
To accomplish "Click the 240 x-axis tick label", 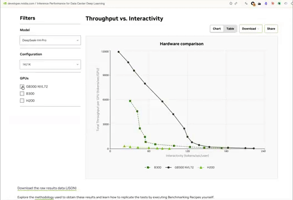I will tap(263, 151).
